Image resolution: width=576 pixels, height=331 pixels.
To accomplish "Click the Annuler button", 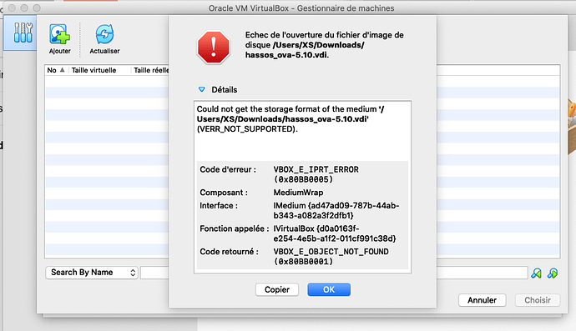I will click(x=482, y=300).
